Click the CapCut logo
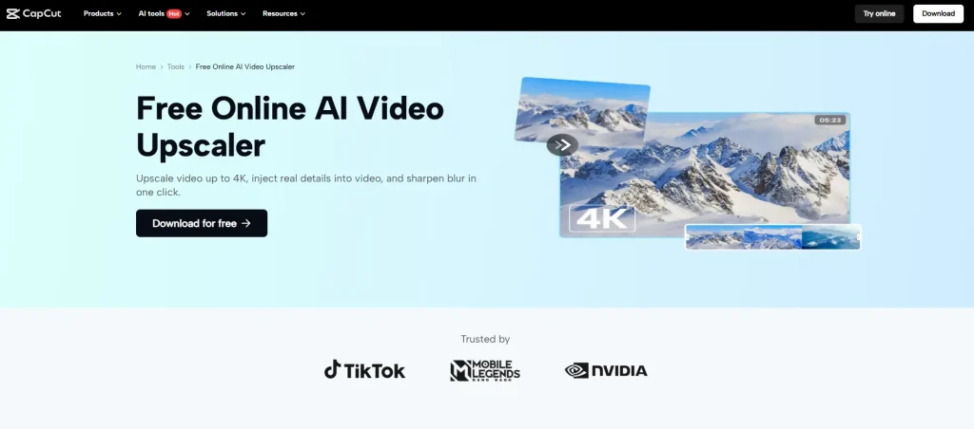The height and width of the screenshot is (429, 974). pyautogui.click(x=33, y=13)
